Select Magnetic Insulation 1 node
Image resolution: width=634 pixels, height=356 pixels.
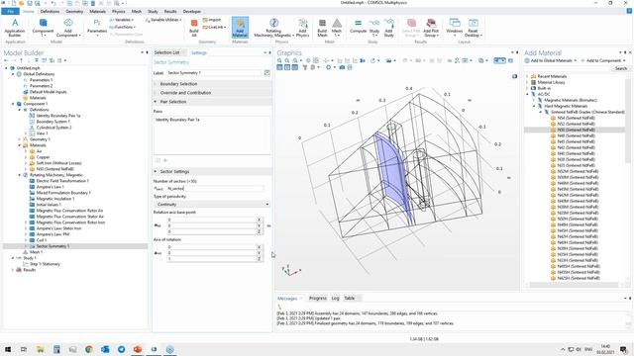(54, 199)
